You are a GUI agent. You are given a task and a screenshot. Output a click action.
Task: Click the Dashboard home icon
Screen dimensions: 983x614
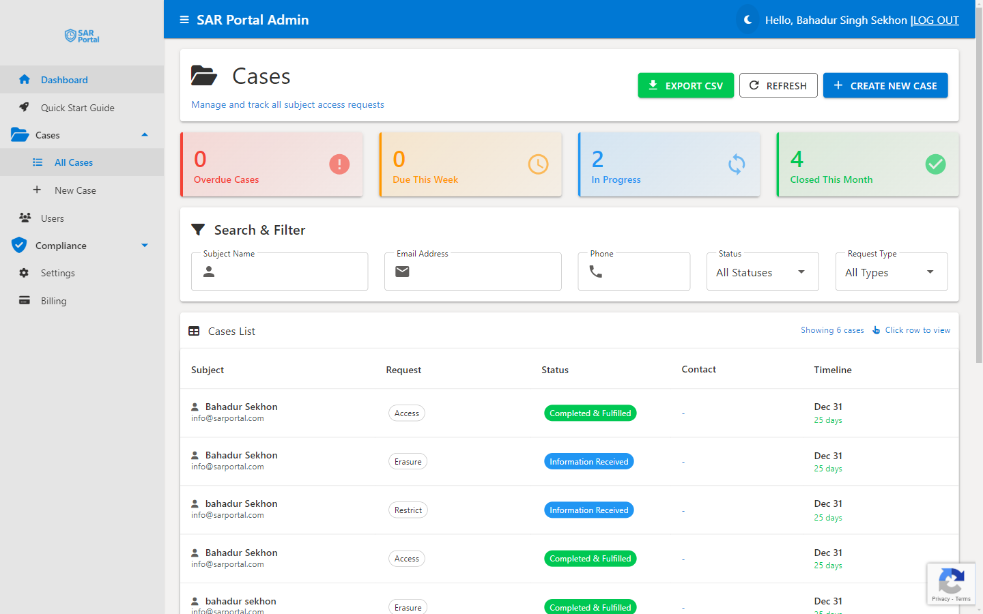(x=25, y=79)
